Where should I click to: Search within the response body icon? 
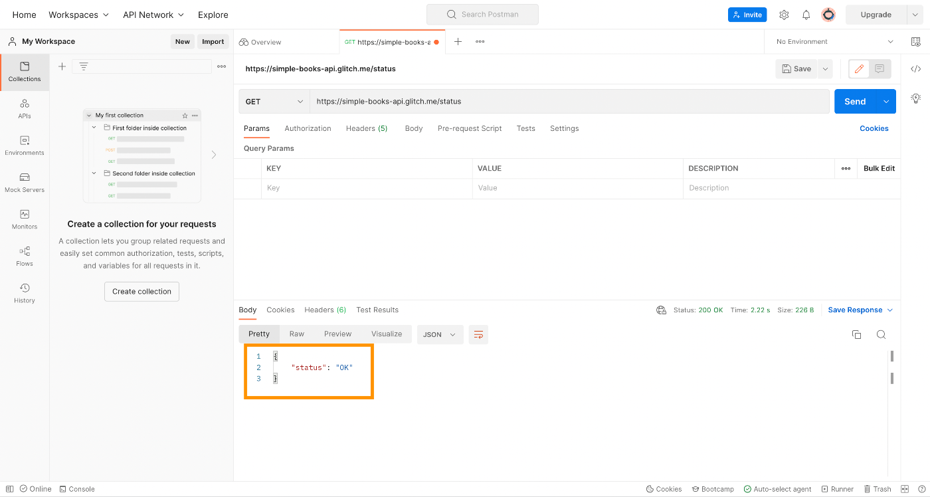point(881,334)
